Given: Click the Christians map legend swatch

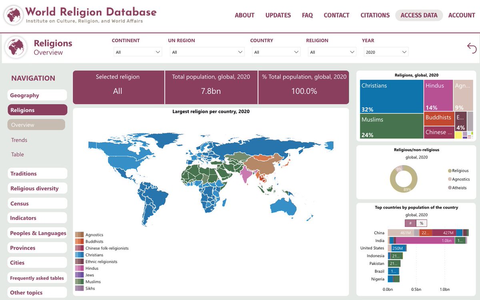Looking at the screenshot, I should point(79,255).
